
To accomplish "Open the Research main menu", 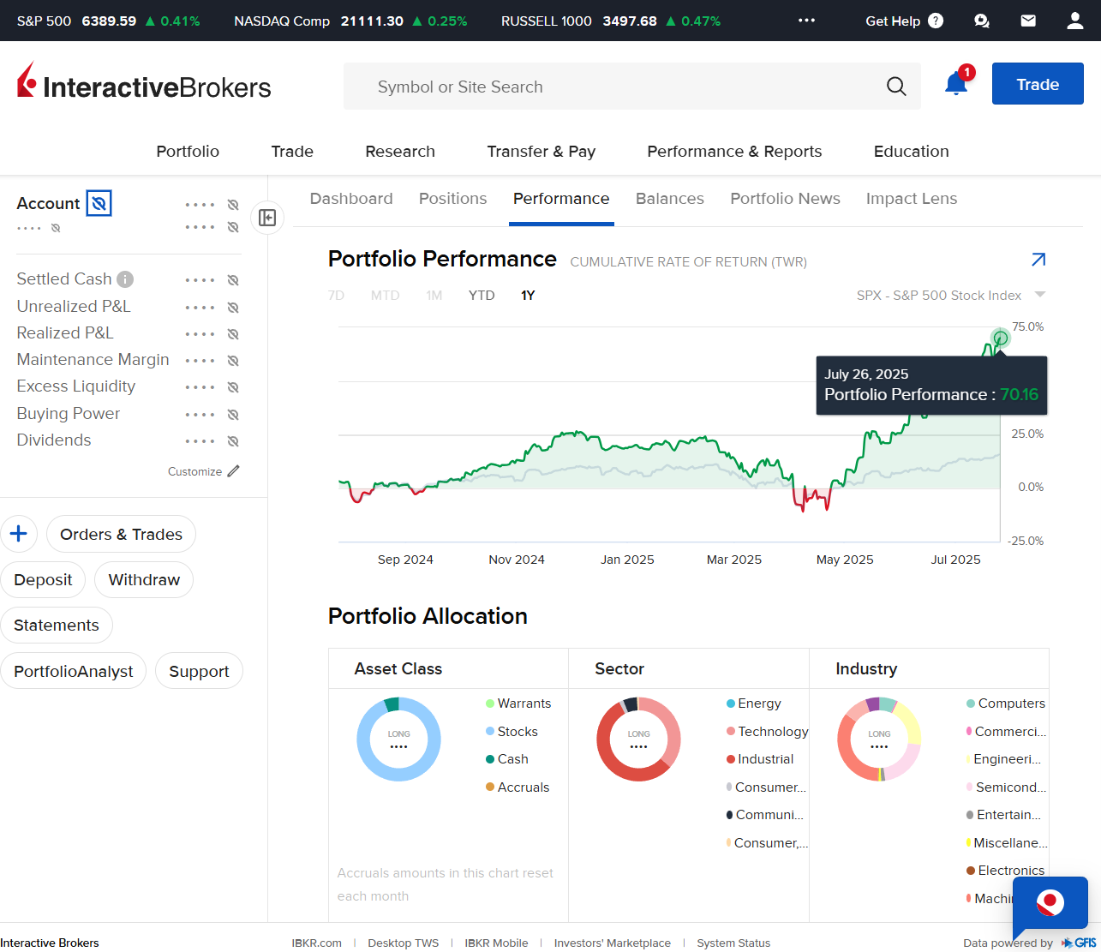I will click(x=400, y=152).
